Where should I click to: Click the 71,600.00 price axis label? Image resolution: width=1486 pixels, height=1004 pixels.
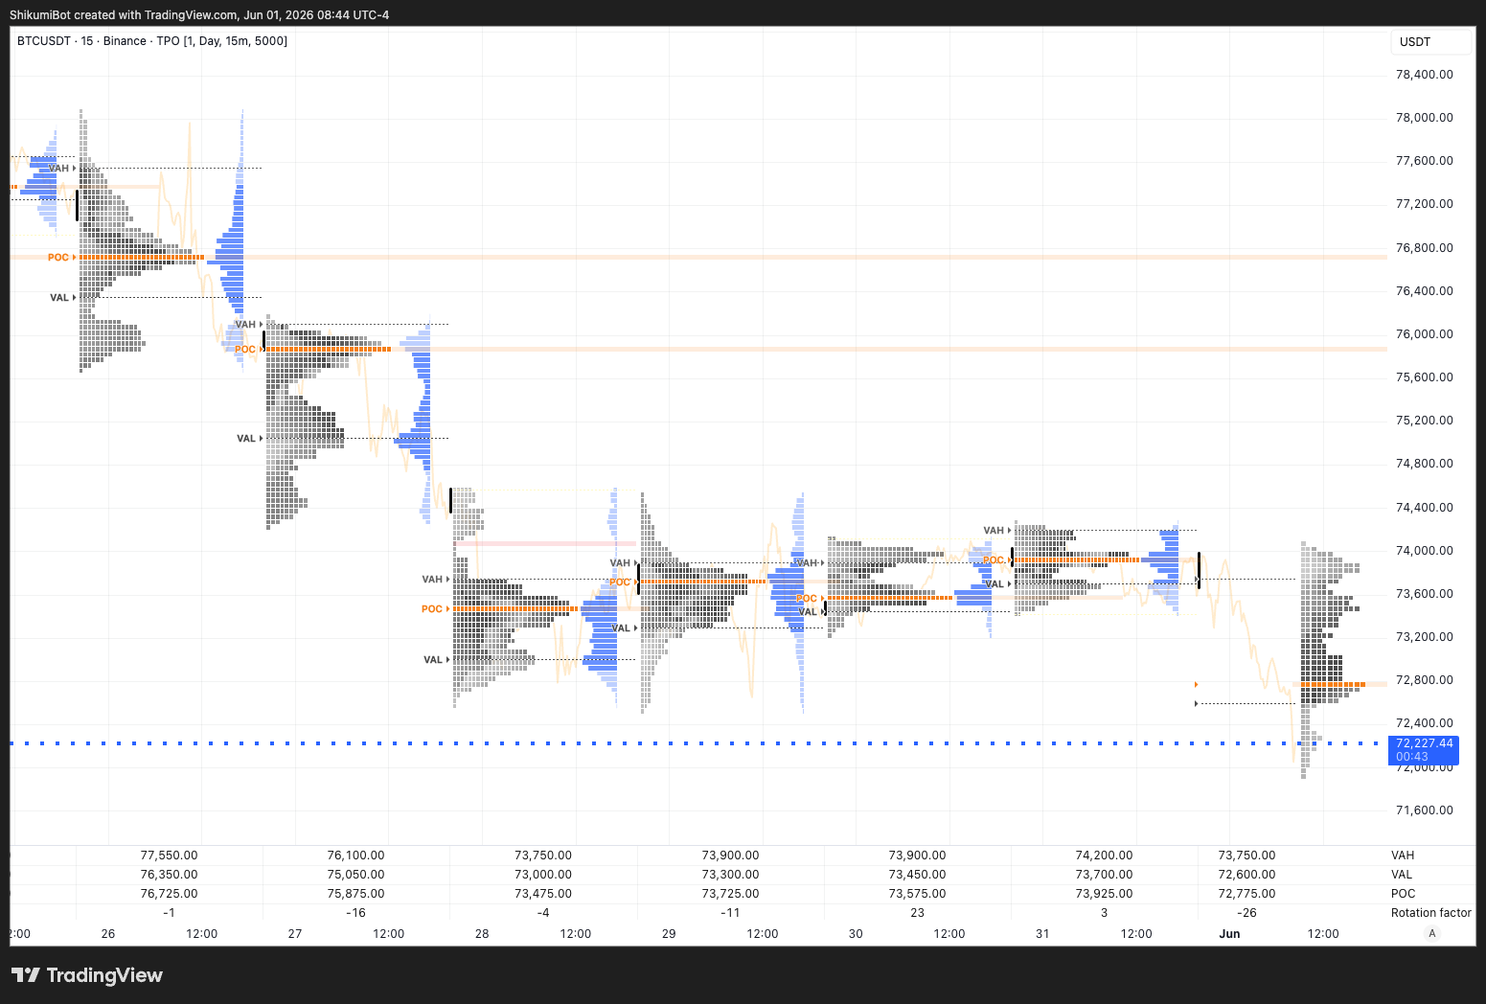(x=1424, y=810)
